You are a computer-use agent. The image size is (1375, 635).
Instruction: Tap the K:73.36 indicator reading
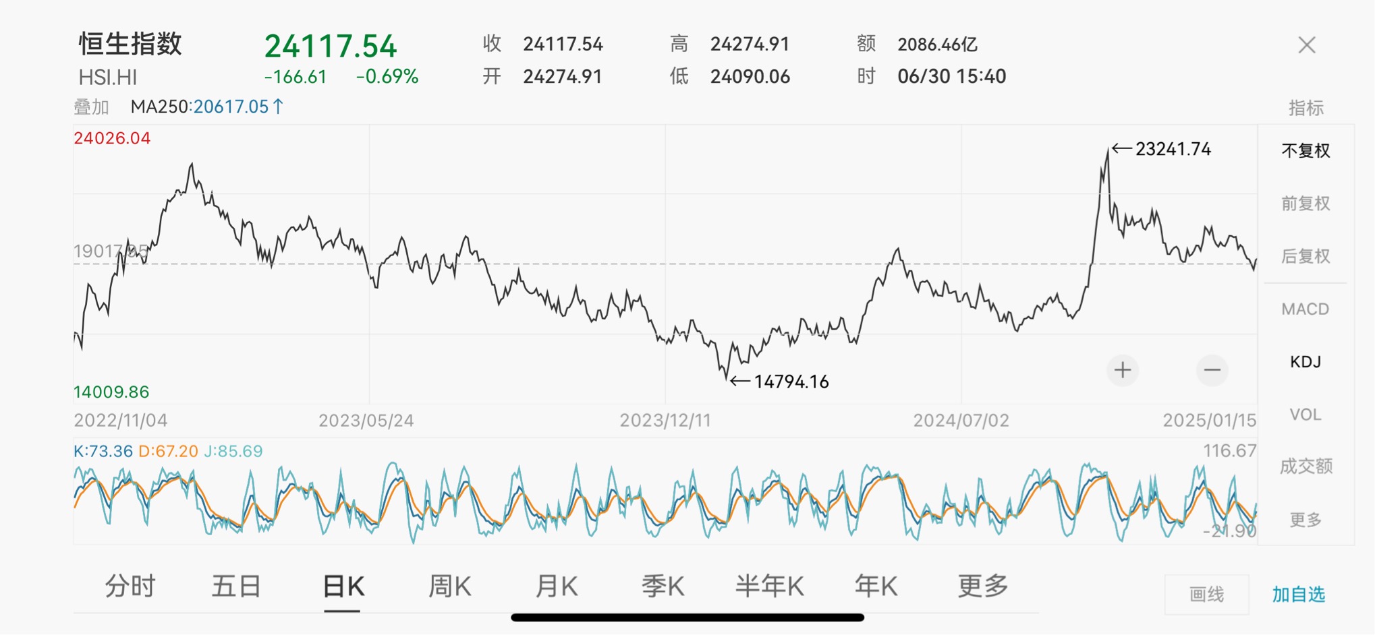103,451
